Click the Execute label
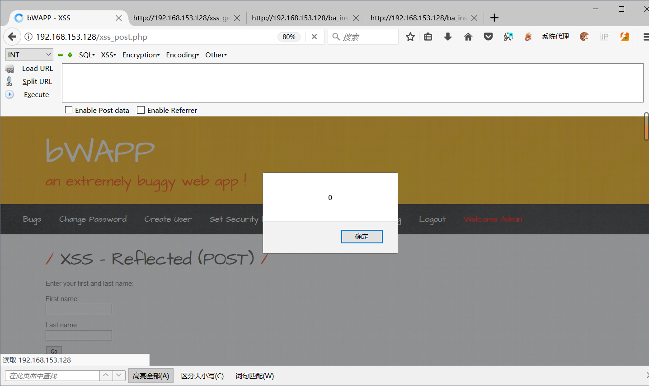The height and width of the screenshot is (386, 649). pyautogui.click(x=36, y=95)
